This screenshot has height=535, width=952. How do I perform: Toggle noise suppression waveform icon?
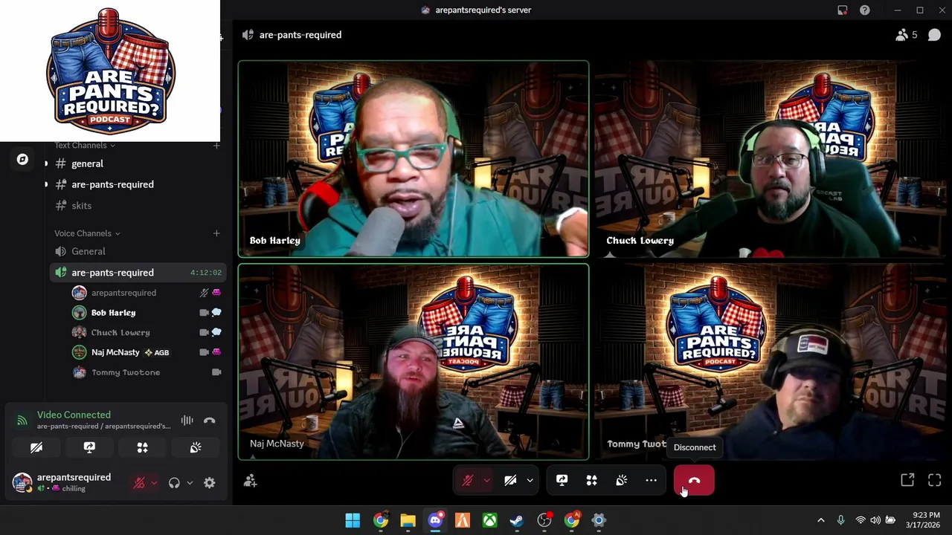(x=187, y=421)
